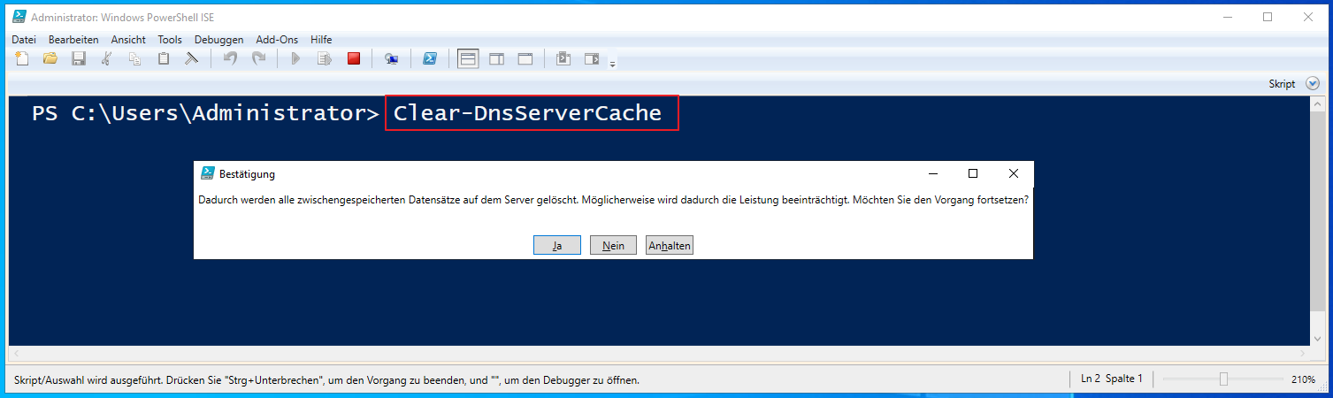
Task: Open new remote PowerShell tab icon
Action: pyautogui.click(x=391, y=59)
